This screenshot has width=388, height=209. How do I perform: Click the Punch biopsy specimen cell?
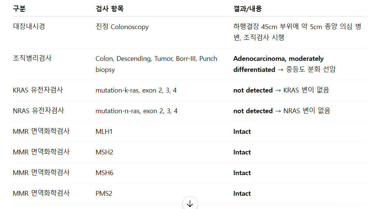coord(157,64)
